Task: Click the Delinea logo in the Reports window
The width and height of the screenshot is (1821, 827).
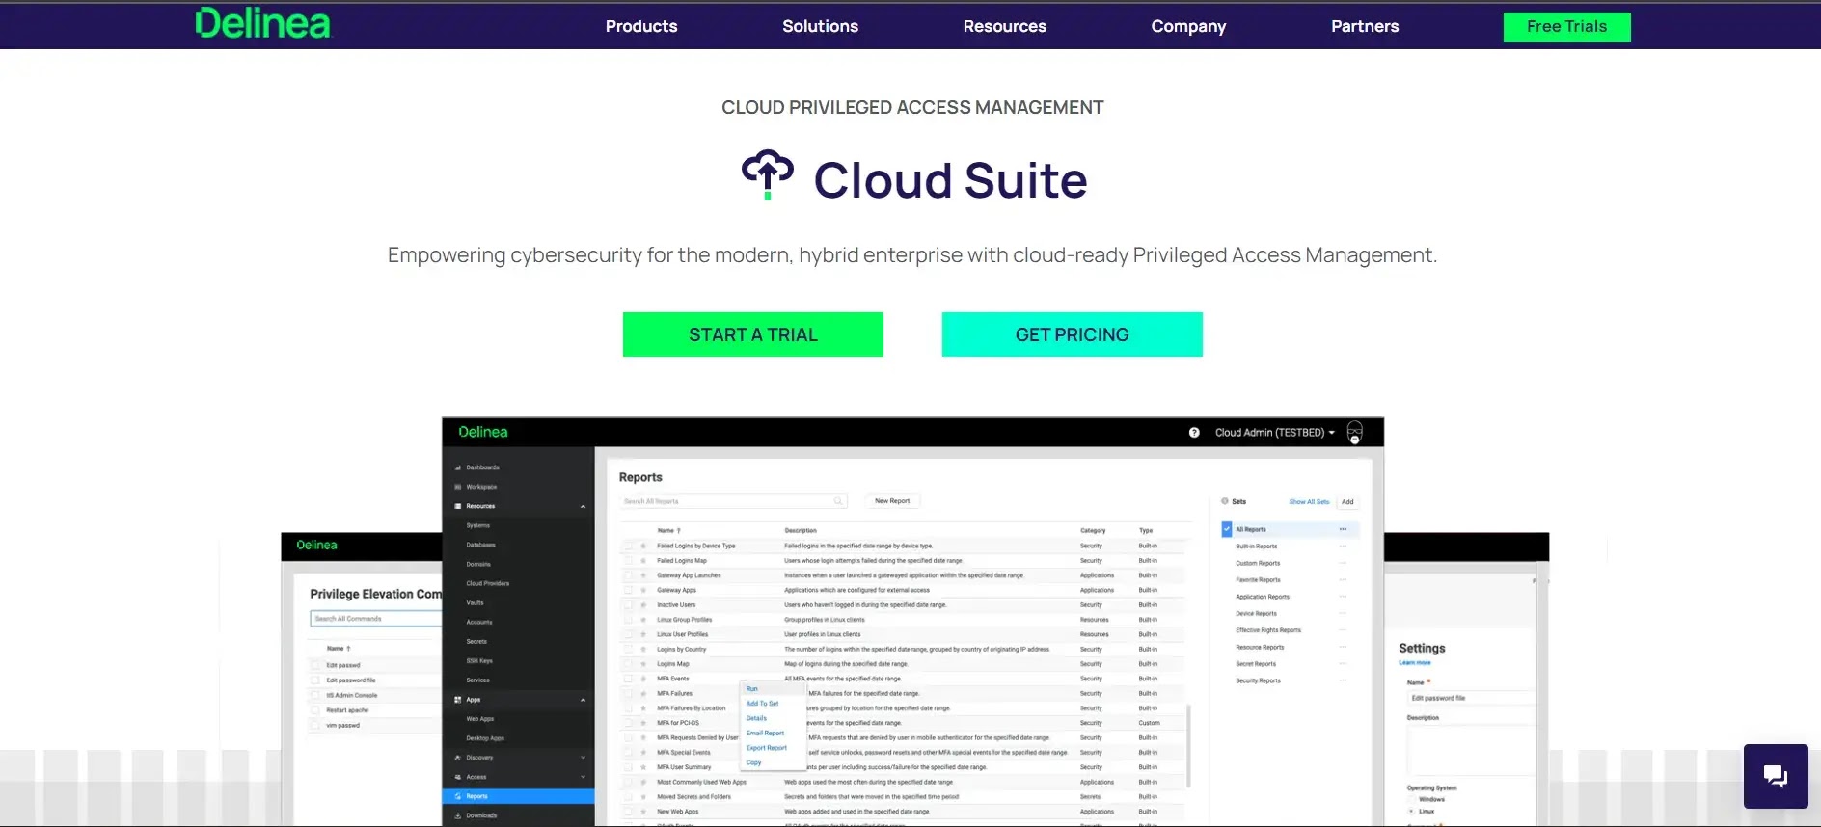Action: point(483,432)
